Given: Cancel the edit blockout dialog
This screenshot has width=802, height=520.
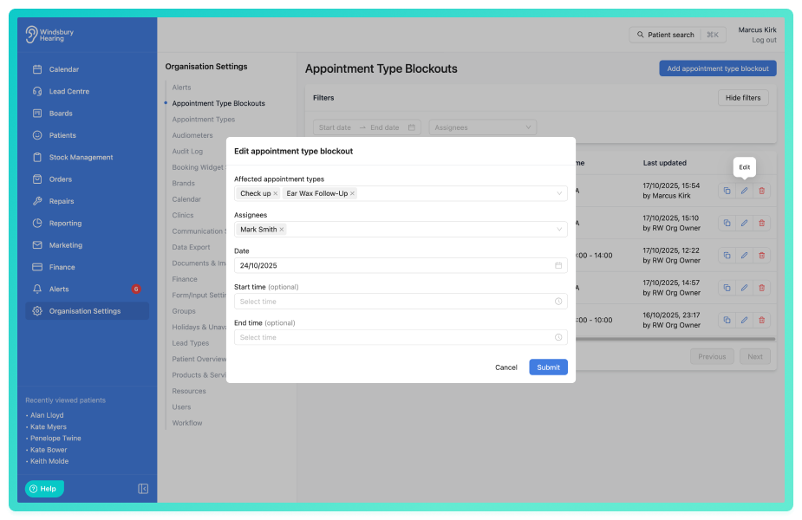Looking at the screenshot, I should 505,367.
